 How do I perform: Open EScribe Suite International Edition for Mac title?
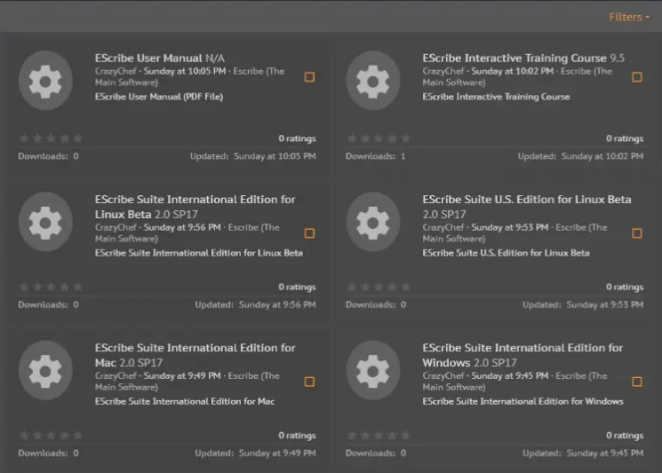[x=195, y=355]
